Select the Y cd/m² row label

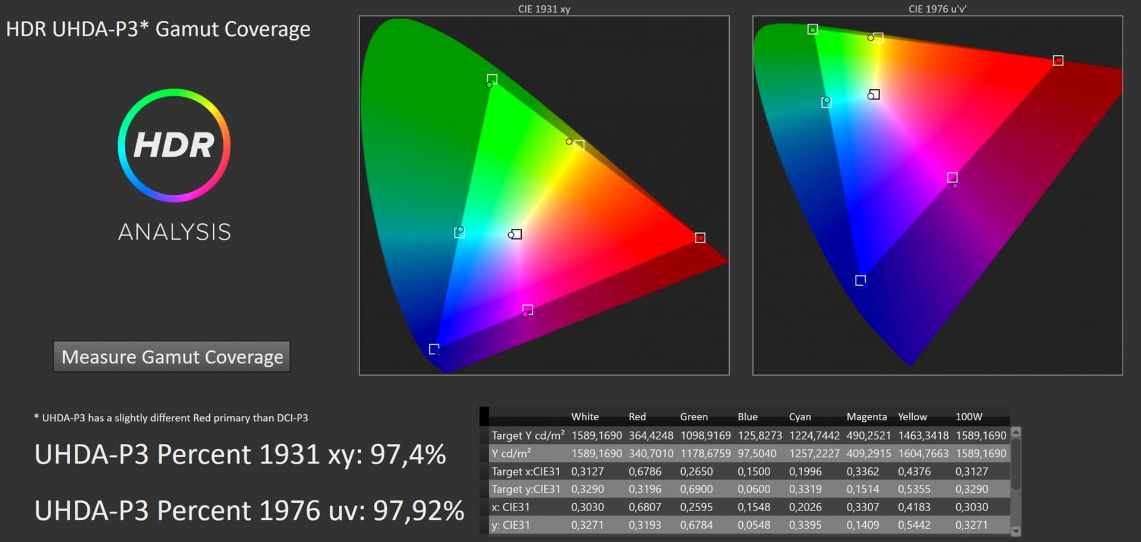point(511,453)
